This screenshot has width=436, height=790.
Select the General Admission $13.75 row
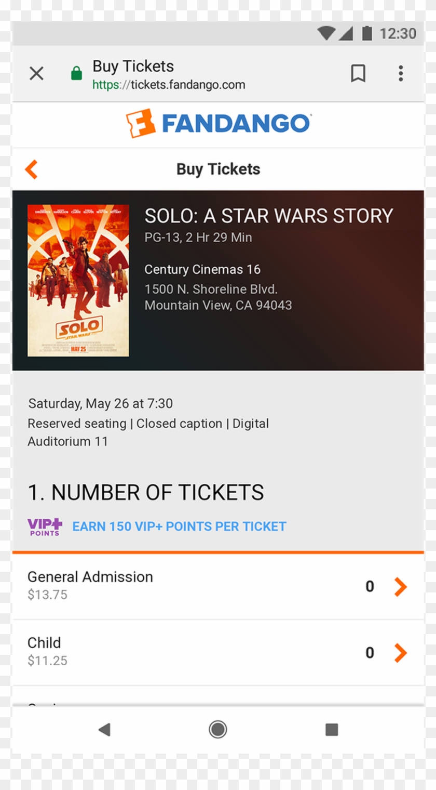pyautogui.click(x=156, y=586)
